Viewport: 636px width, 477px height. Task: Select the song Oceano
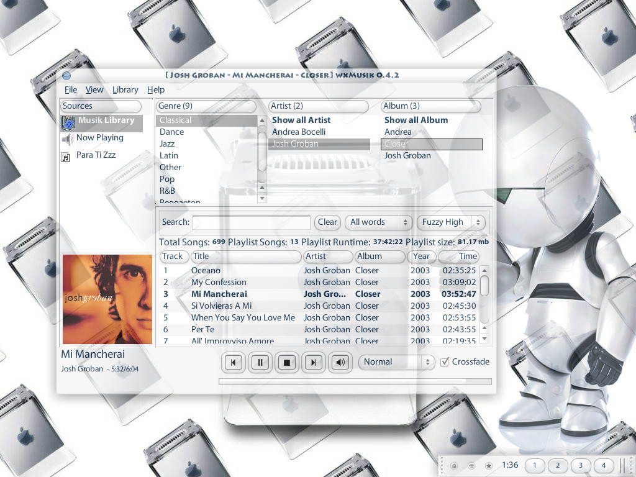319,271
